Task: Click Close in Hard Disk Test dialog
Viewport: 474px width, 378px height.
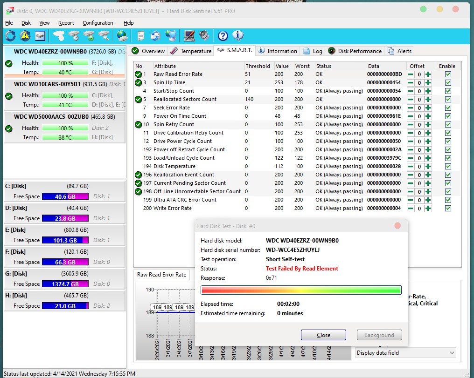Action: point(323,335)
